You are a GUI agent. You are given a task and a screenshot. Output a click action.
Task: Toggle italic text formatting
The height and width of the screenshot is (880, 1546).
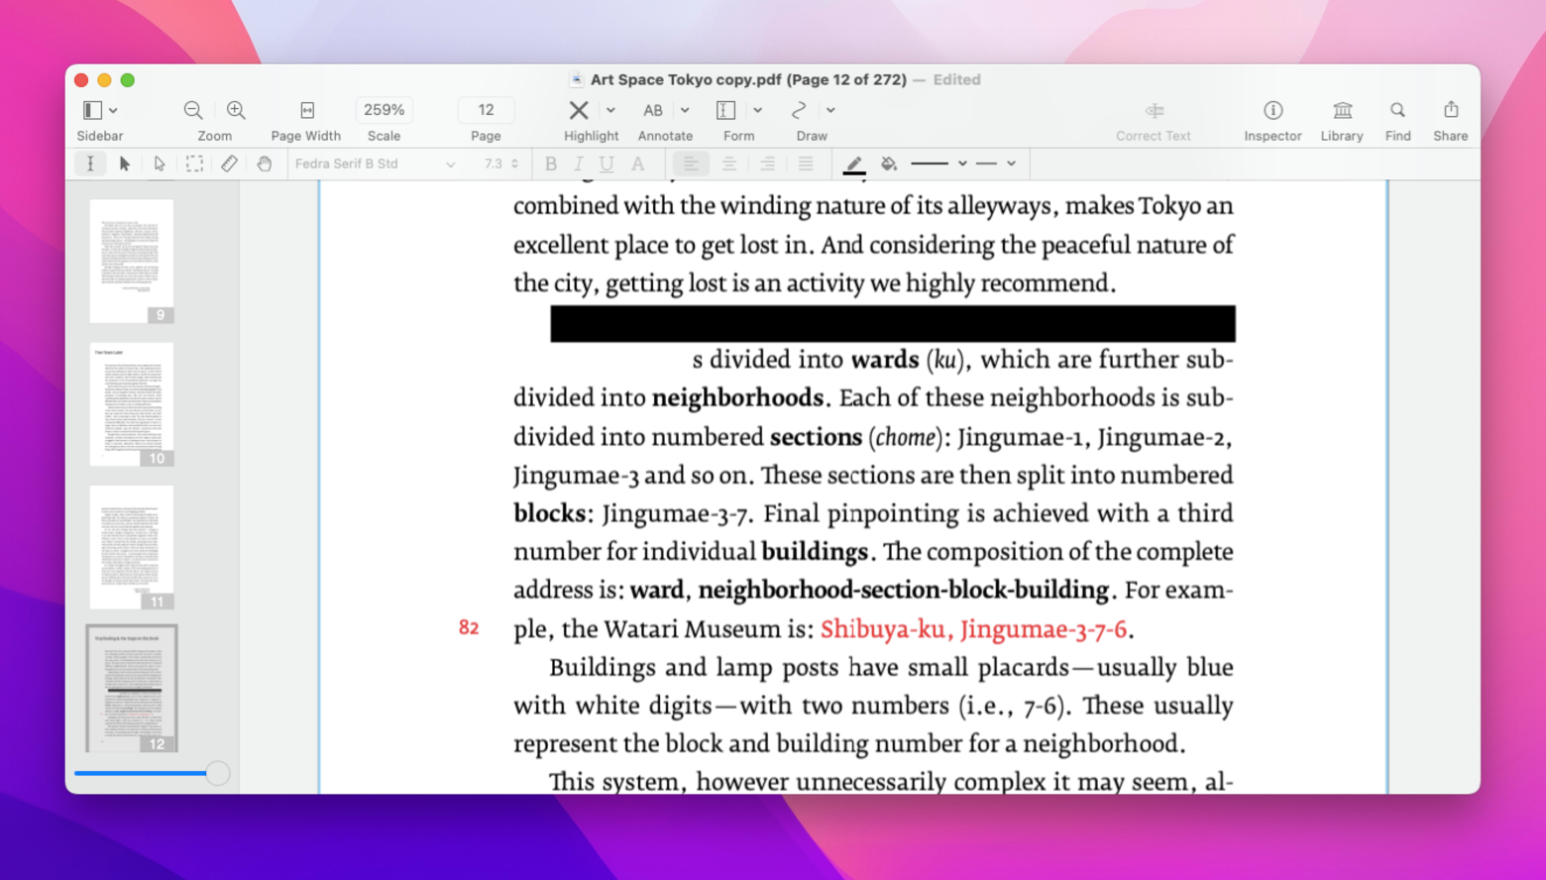point(579,164)
